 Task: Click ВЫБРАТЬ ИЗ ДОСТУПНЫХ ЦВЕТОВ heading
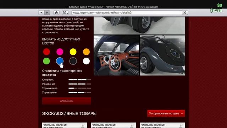click(x=61, y=41)
